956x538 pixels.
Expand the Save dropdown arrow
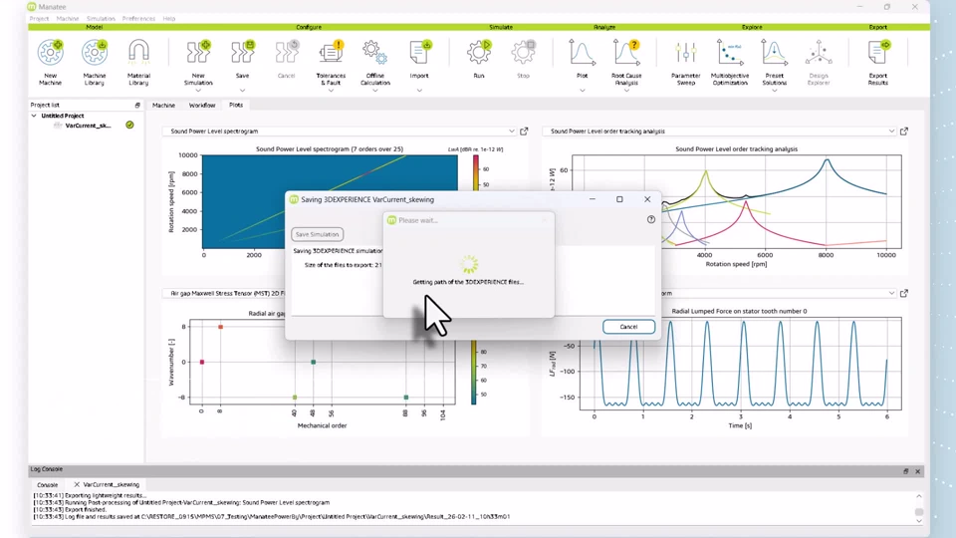tap(243, 91)
